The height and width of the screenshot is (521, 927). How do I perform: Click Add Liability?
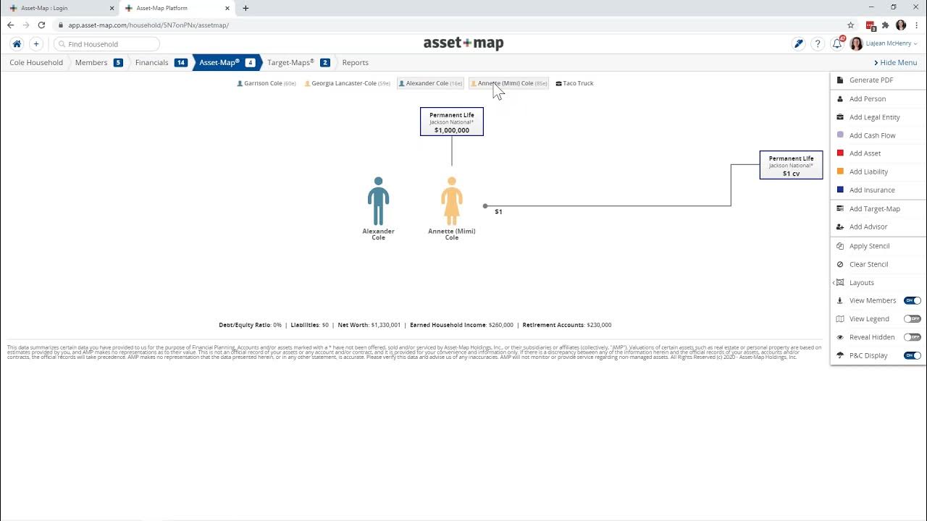point(868,171)
